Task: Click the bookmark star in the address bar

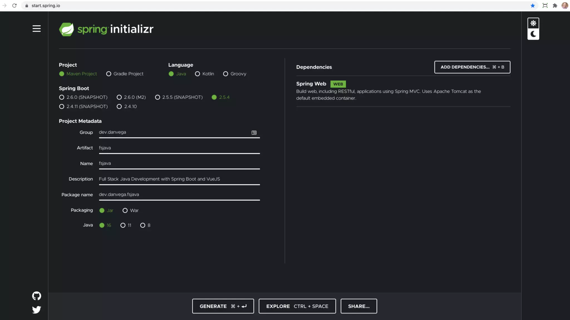Action: [x=532, y=6]
